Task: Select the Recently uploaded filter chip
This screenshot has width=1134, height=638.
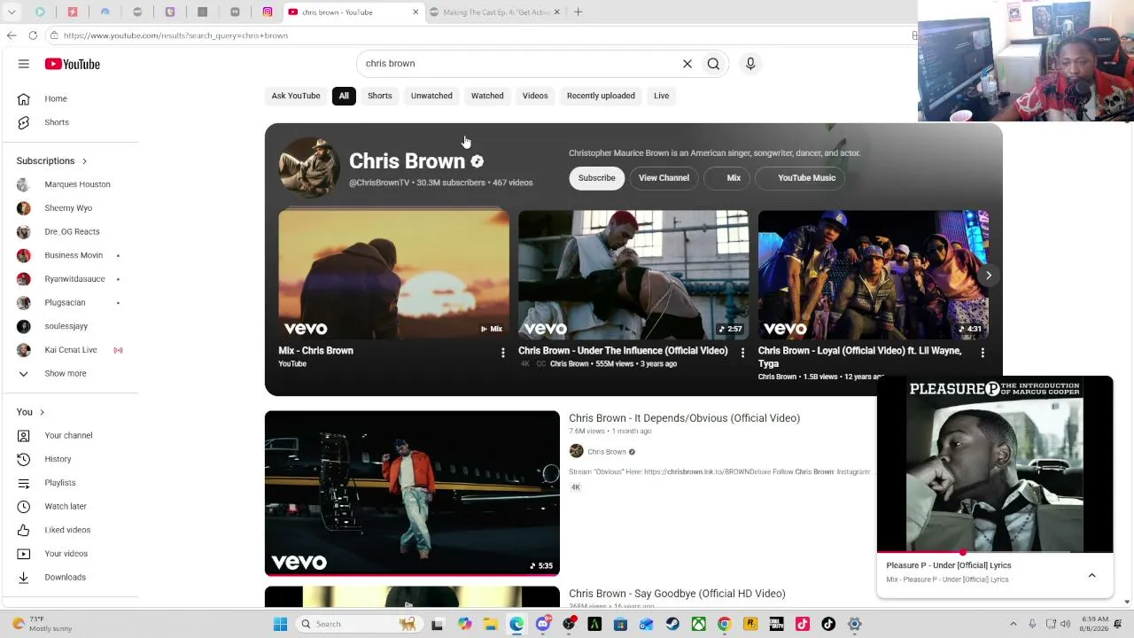Action: click(601, 96)
